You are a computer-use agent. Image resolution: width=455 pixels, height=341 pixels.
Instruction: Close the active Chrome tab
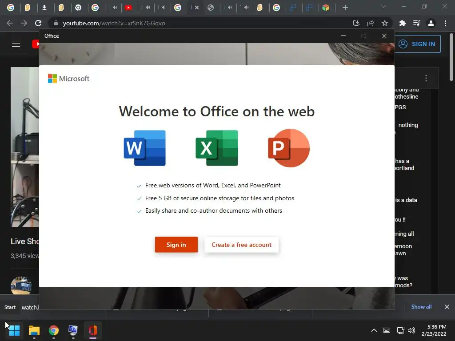point(197,8)
